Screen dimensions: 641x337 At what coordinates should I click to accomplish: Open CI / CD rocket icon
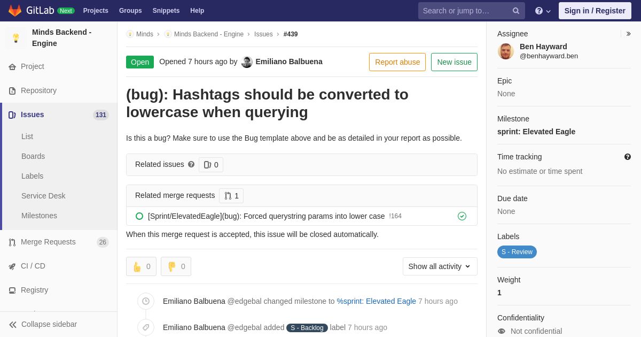coord(12,266)
